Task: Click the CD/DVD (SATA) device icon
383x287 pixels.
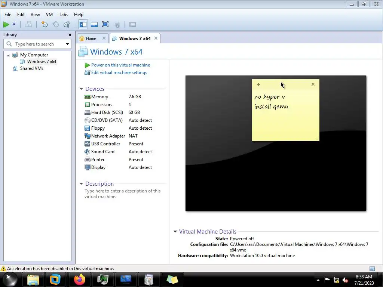Action: 87,120
